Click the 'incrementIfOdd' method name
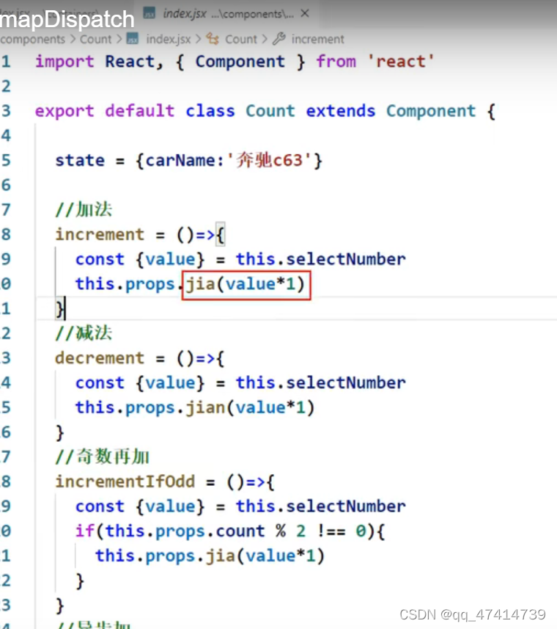 125,481
